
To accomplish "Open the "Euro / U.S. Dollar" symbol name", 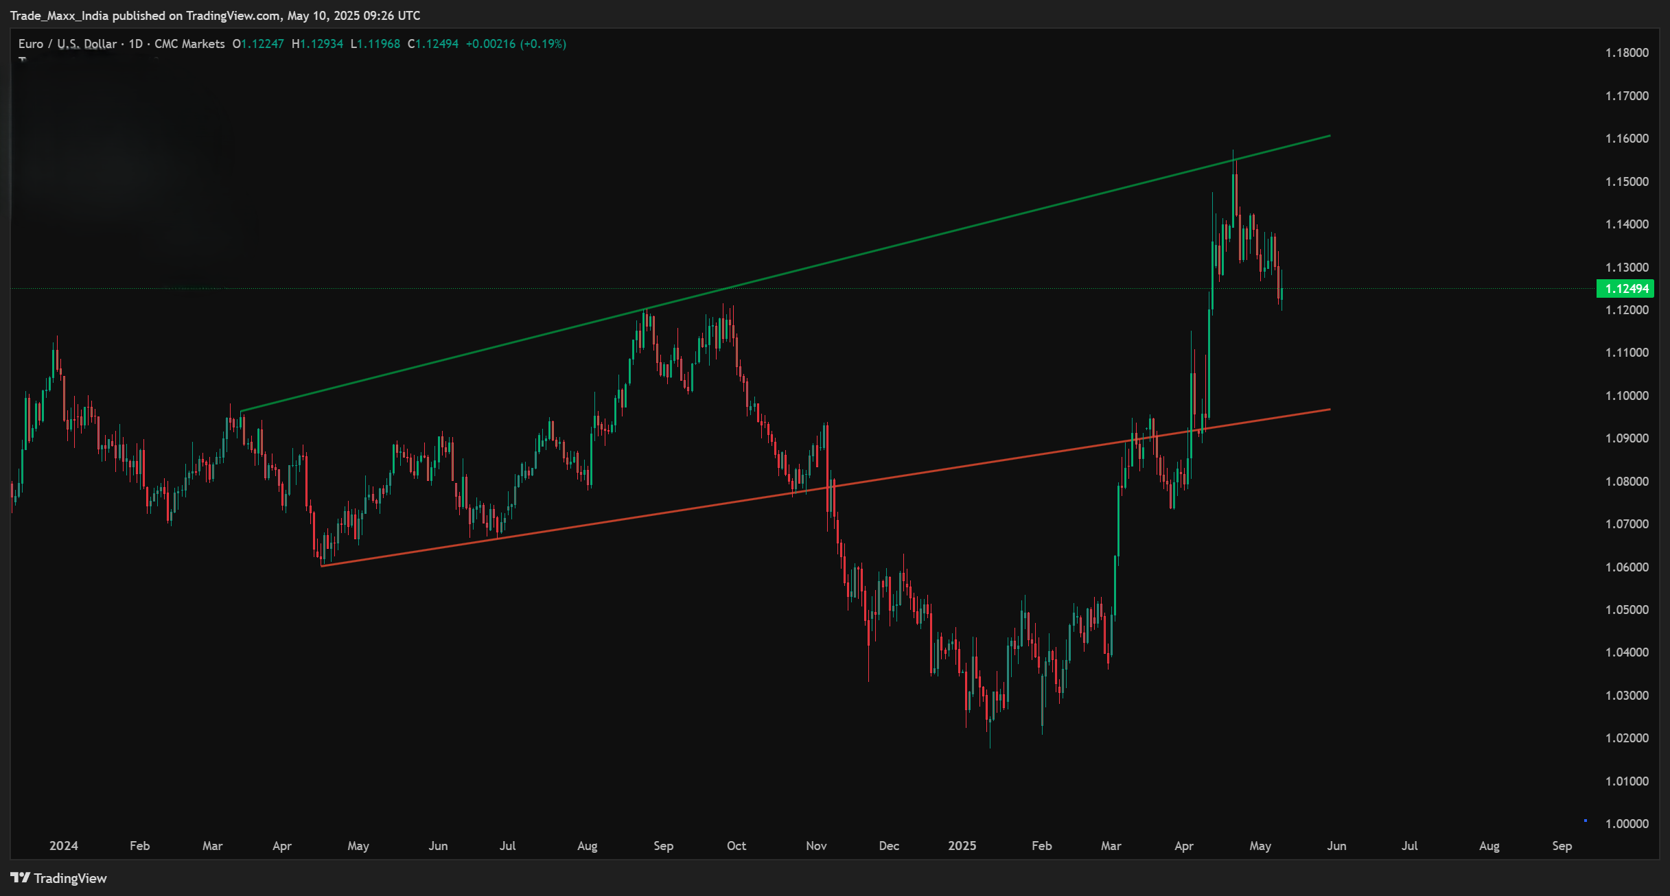I will click(69, 43).
